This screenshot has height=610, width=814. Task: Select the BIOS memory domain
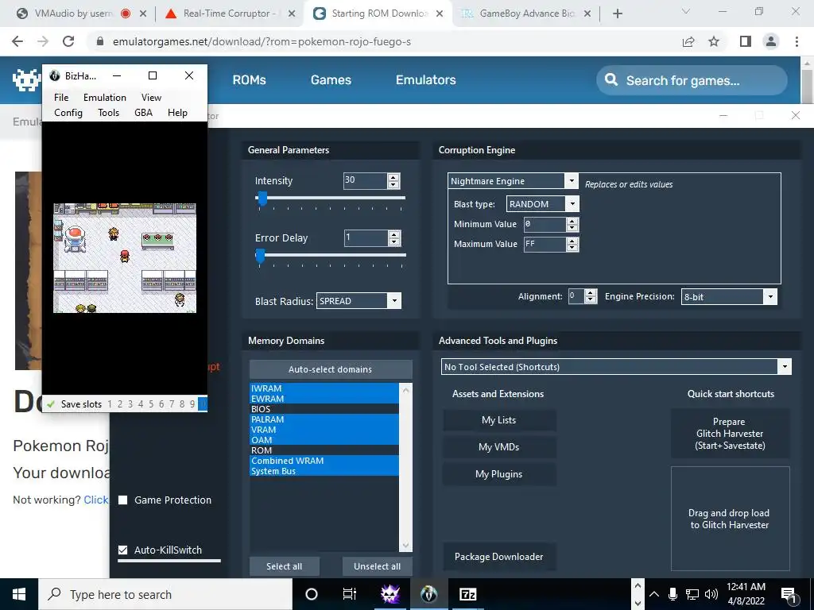coord(324,409)
